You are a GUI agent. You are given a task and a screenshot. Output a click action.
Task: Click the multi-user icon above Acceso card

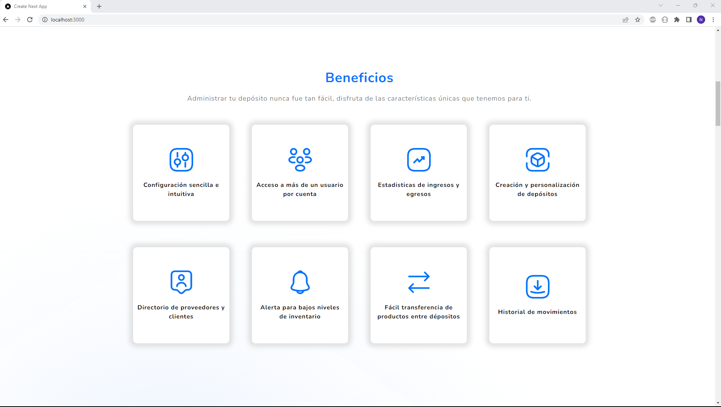300,160
